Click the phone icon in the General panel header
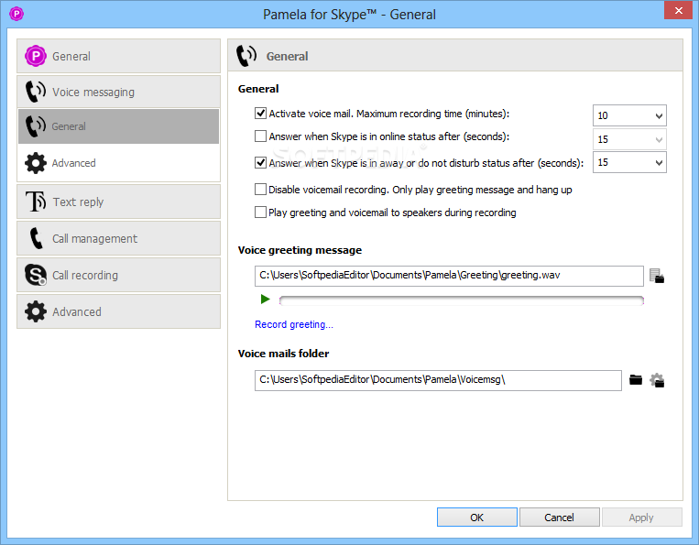Image resolution: width=699 pixels, height=545 pixels. click(x=246, y=56)
